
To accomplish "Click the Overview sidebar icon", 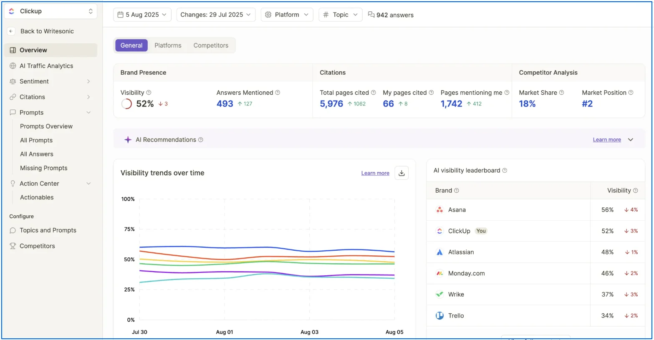I will click(13, 50).
